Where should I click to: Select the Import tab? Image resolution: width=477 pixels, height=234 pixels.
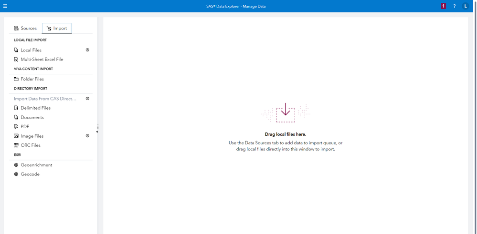click(x=57, y=28)
